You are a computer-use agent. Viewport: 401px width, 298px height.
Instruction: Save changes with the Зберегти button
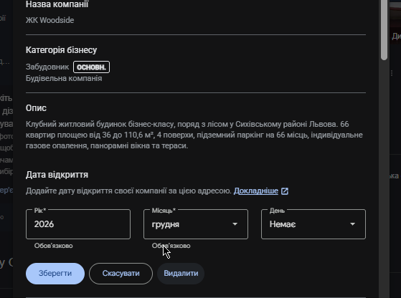click(x=55, y=274)
